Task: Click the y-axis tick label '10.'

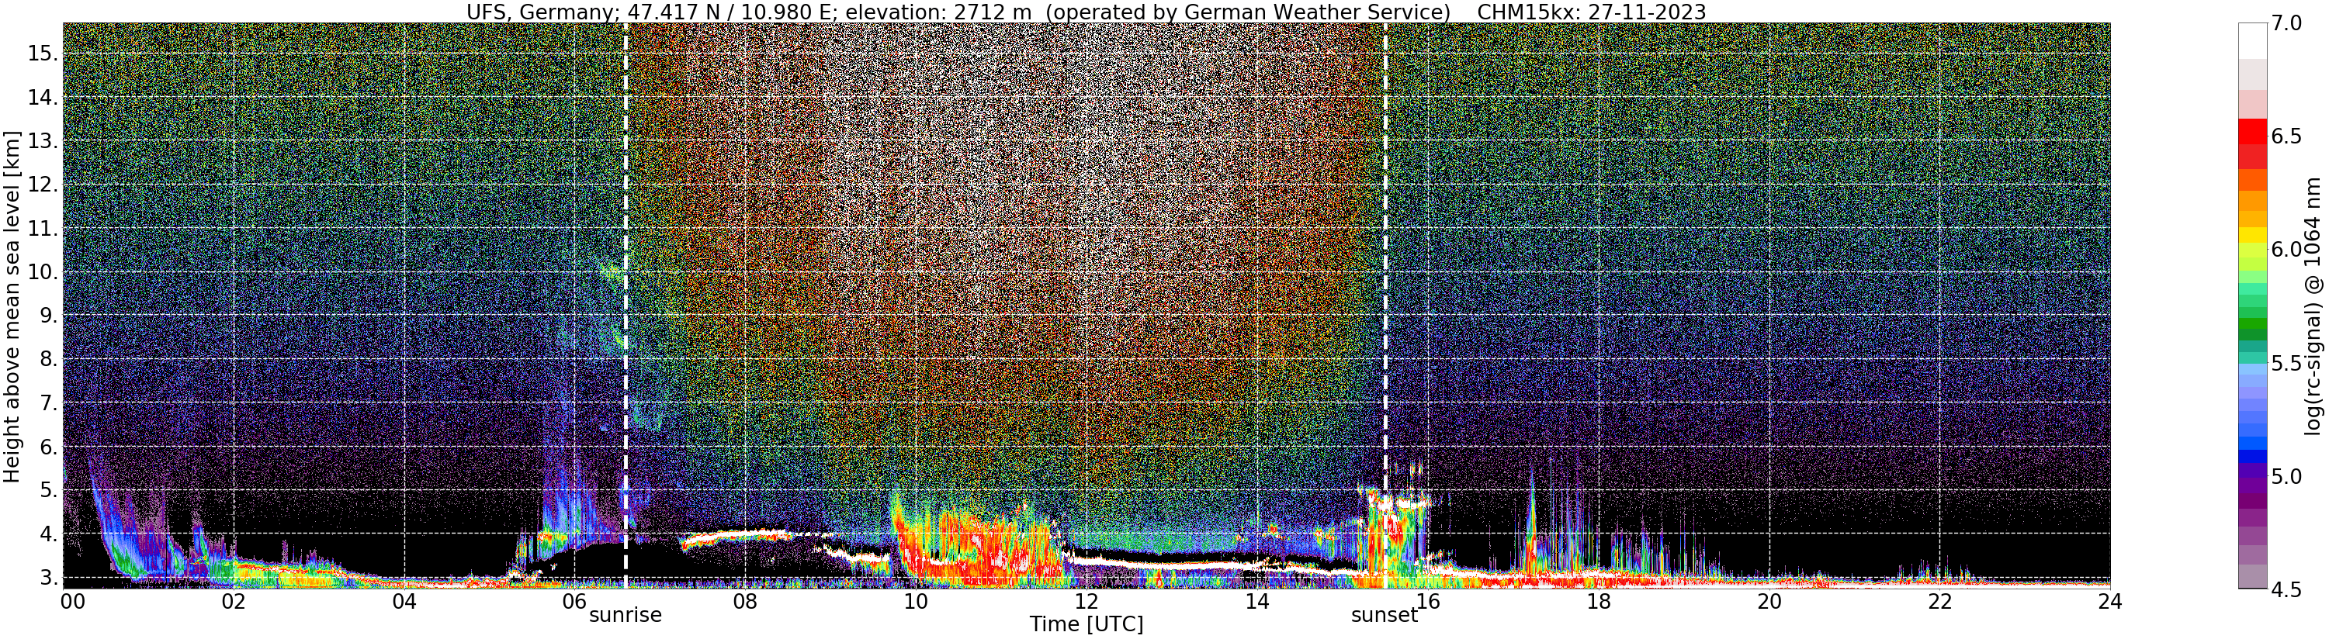Action: 42,272
